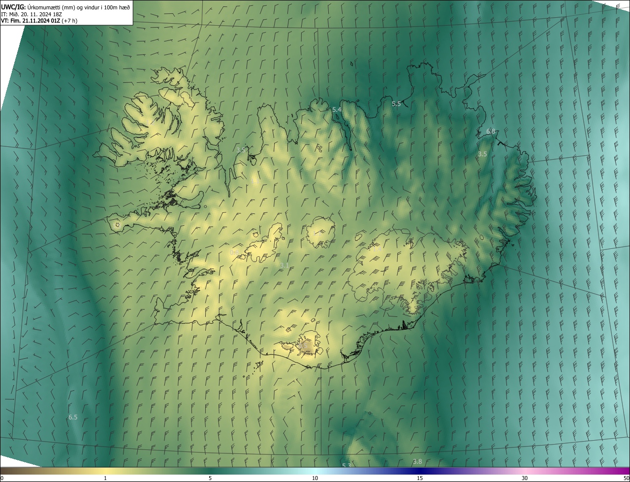
Task: Select the color scale tick label "5"
Action: 210,478
